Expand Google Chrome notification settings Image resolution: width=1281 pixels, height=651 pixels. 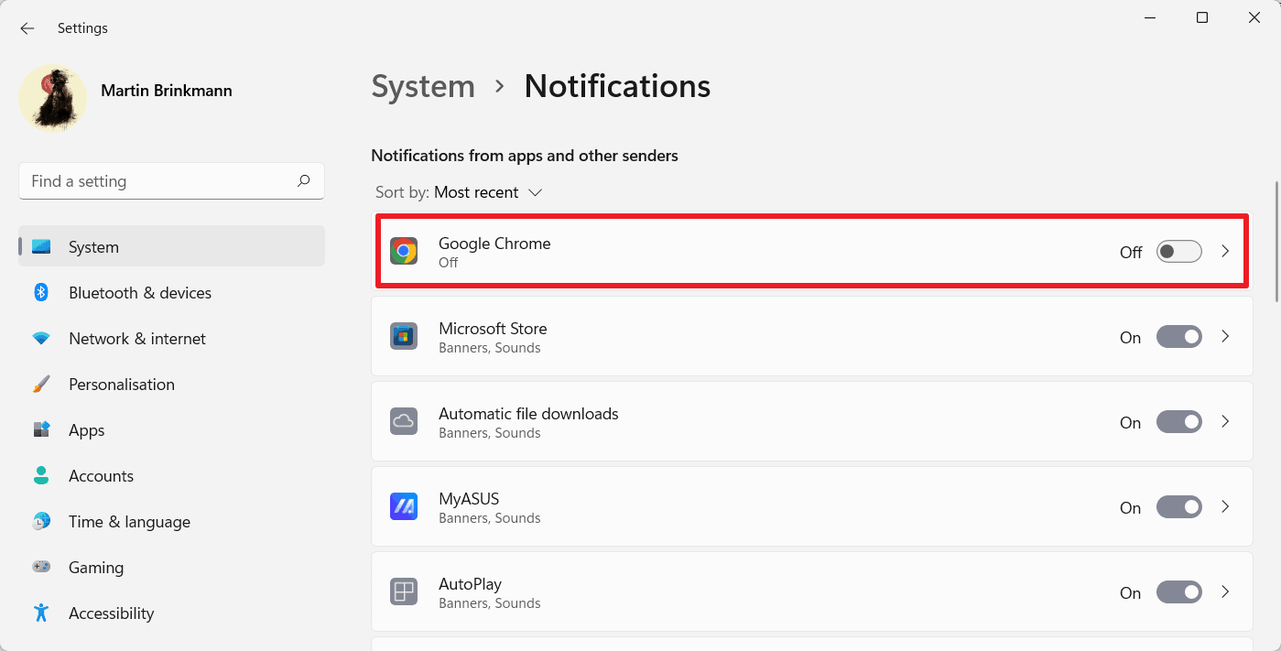pos(1225,251)
